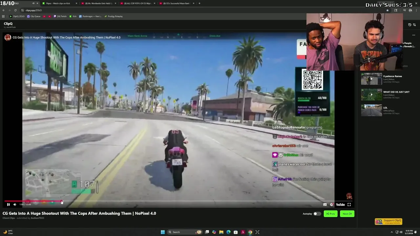Open the 'Clip Queue' bookmark
420x236 pixels.
[34, 16]
